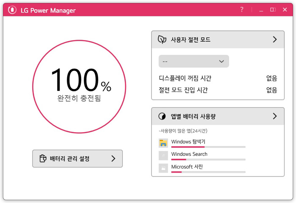The height and width of the screenshot is (203, 296).
Task: Click the Windows Search app icon
Action: point(163,156)
